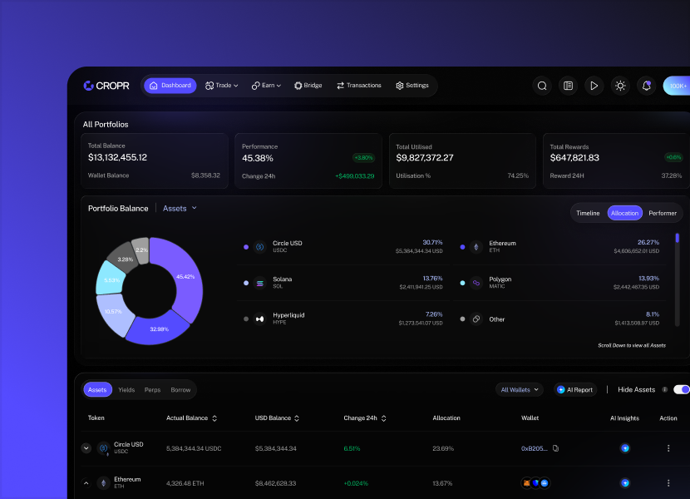
Task: Click the Solana token icon
Action: tap(260, 283)
